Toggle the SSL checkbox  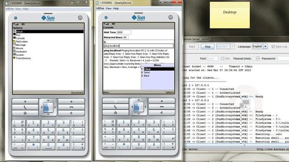(x=223, y=58)
